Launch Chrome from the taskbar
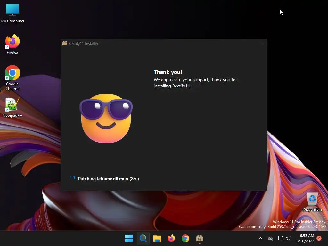Screen dimensions: 328x246 point(185,238)
